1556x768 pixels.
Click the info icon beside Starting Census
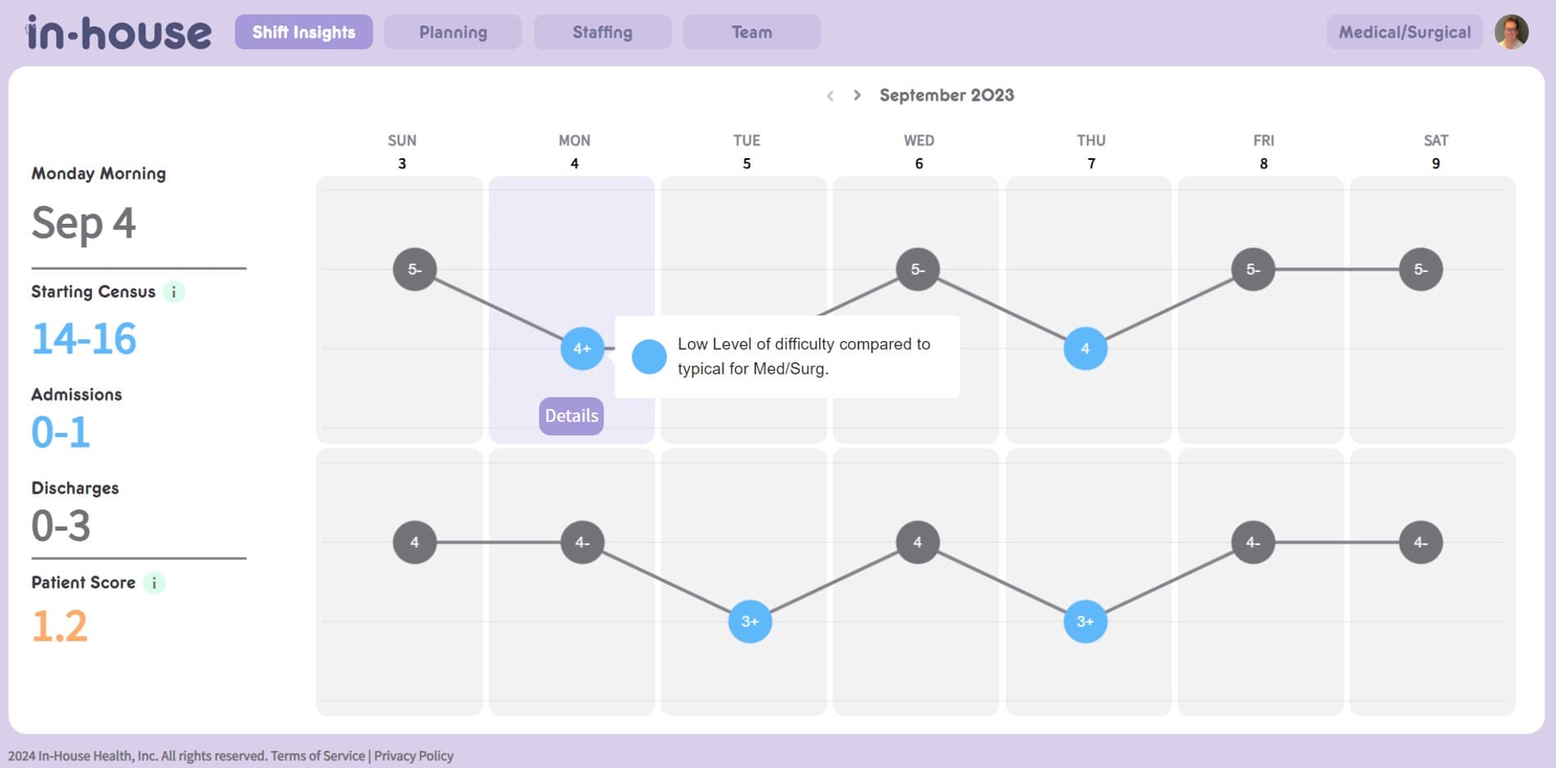[x=173, y=292]
